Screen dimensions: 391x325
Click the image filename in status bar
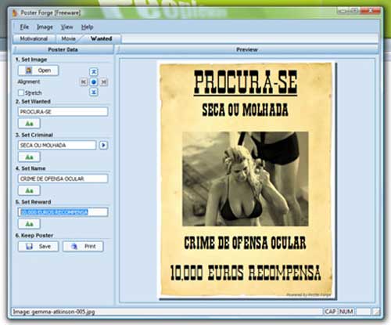click(54, 312)
